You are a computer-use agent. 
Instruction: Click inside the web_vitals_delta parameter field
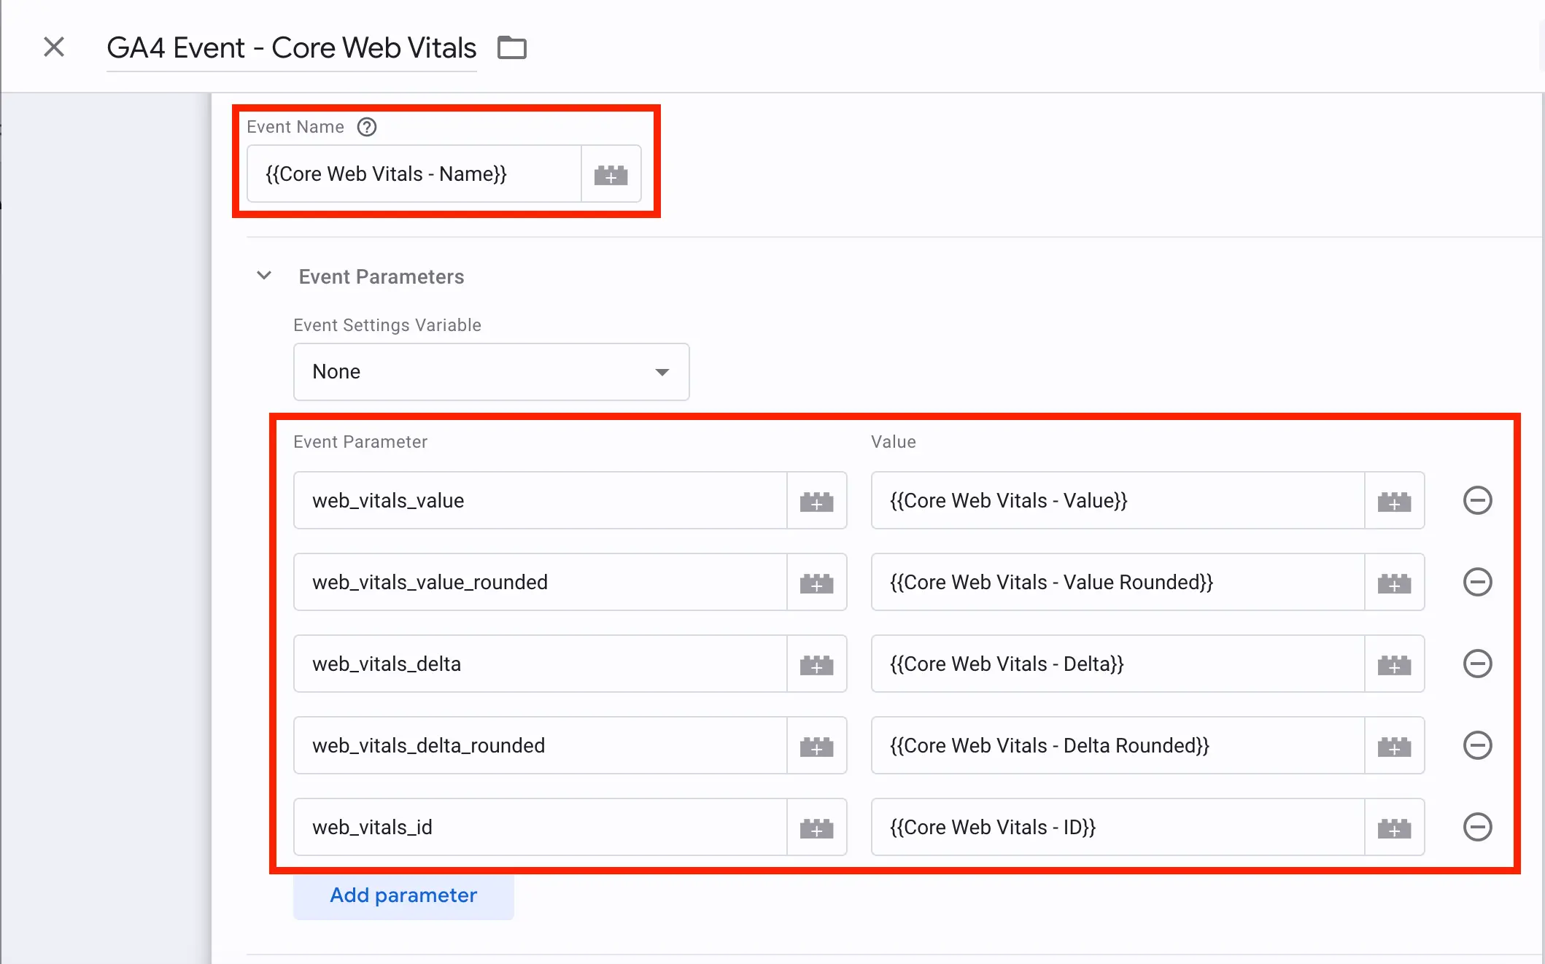(540, 664)
